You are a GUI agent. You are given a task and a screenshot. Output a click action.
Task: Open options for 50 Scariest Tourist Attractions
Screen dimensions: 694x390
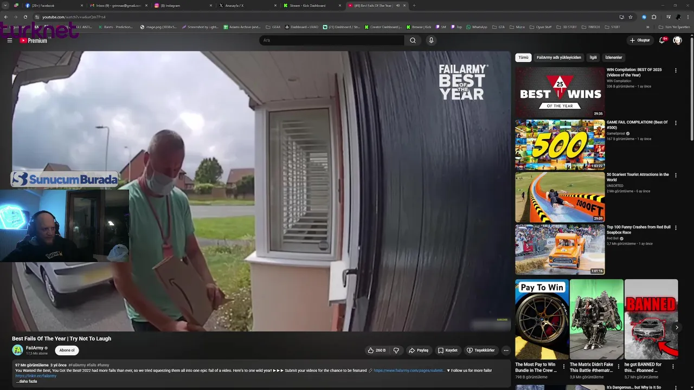point(676,175)
